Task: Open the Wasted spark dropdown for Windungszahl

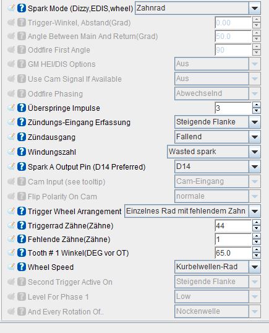Action: (255, 152)
